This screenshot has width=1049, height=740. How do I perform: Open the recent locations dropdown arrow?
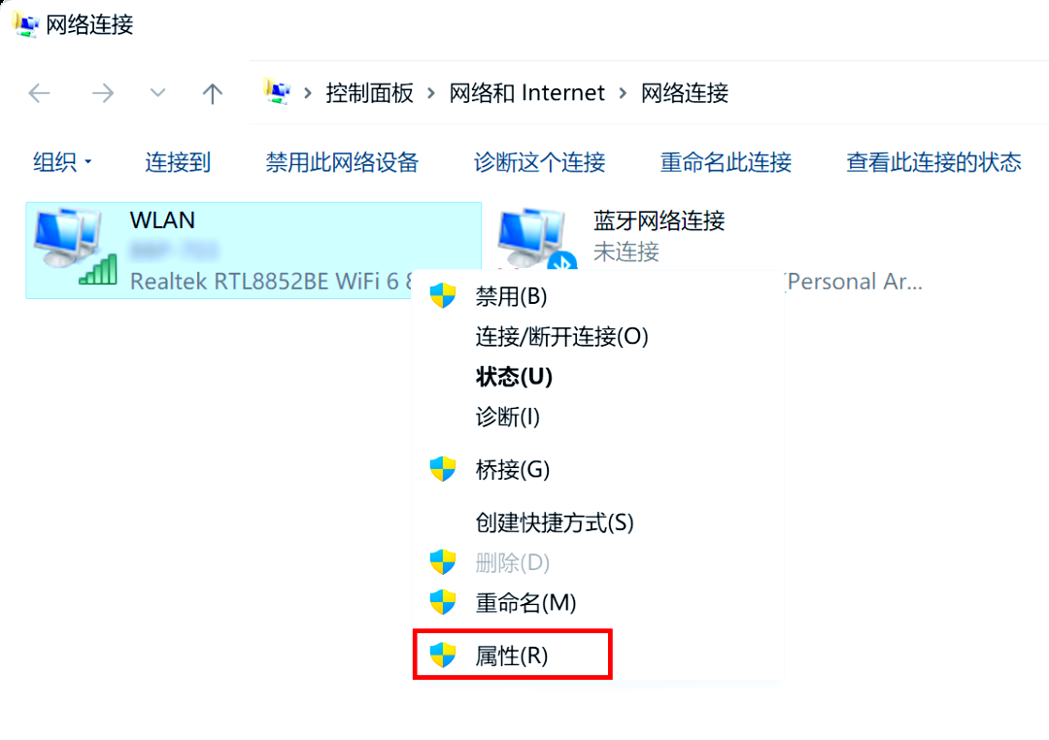pyautogui.click(x=157, y=93)
